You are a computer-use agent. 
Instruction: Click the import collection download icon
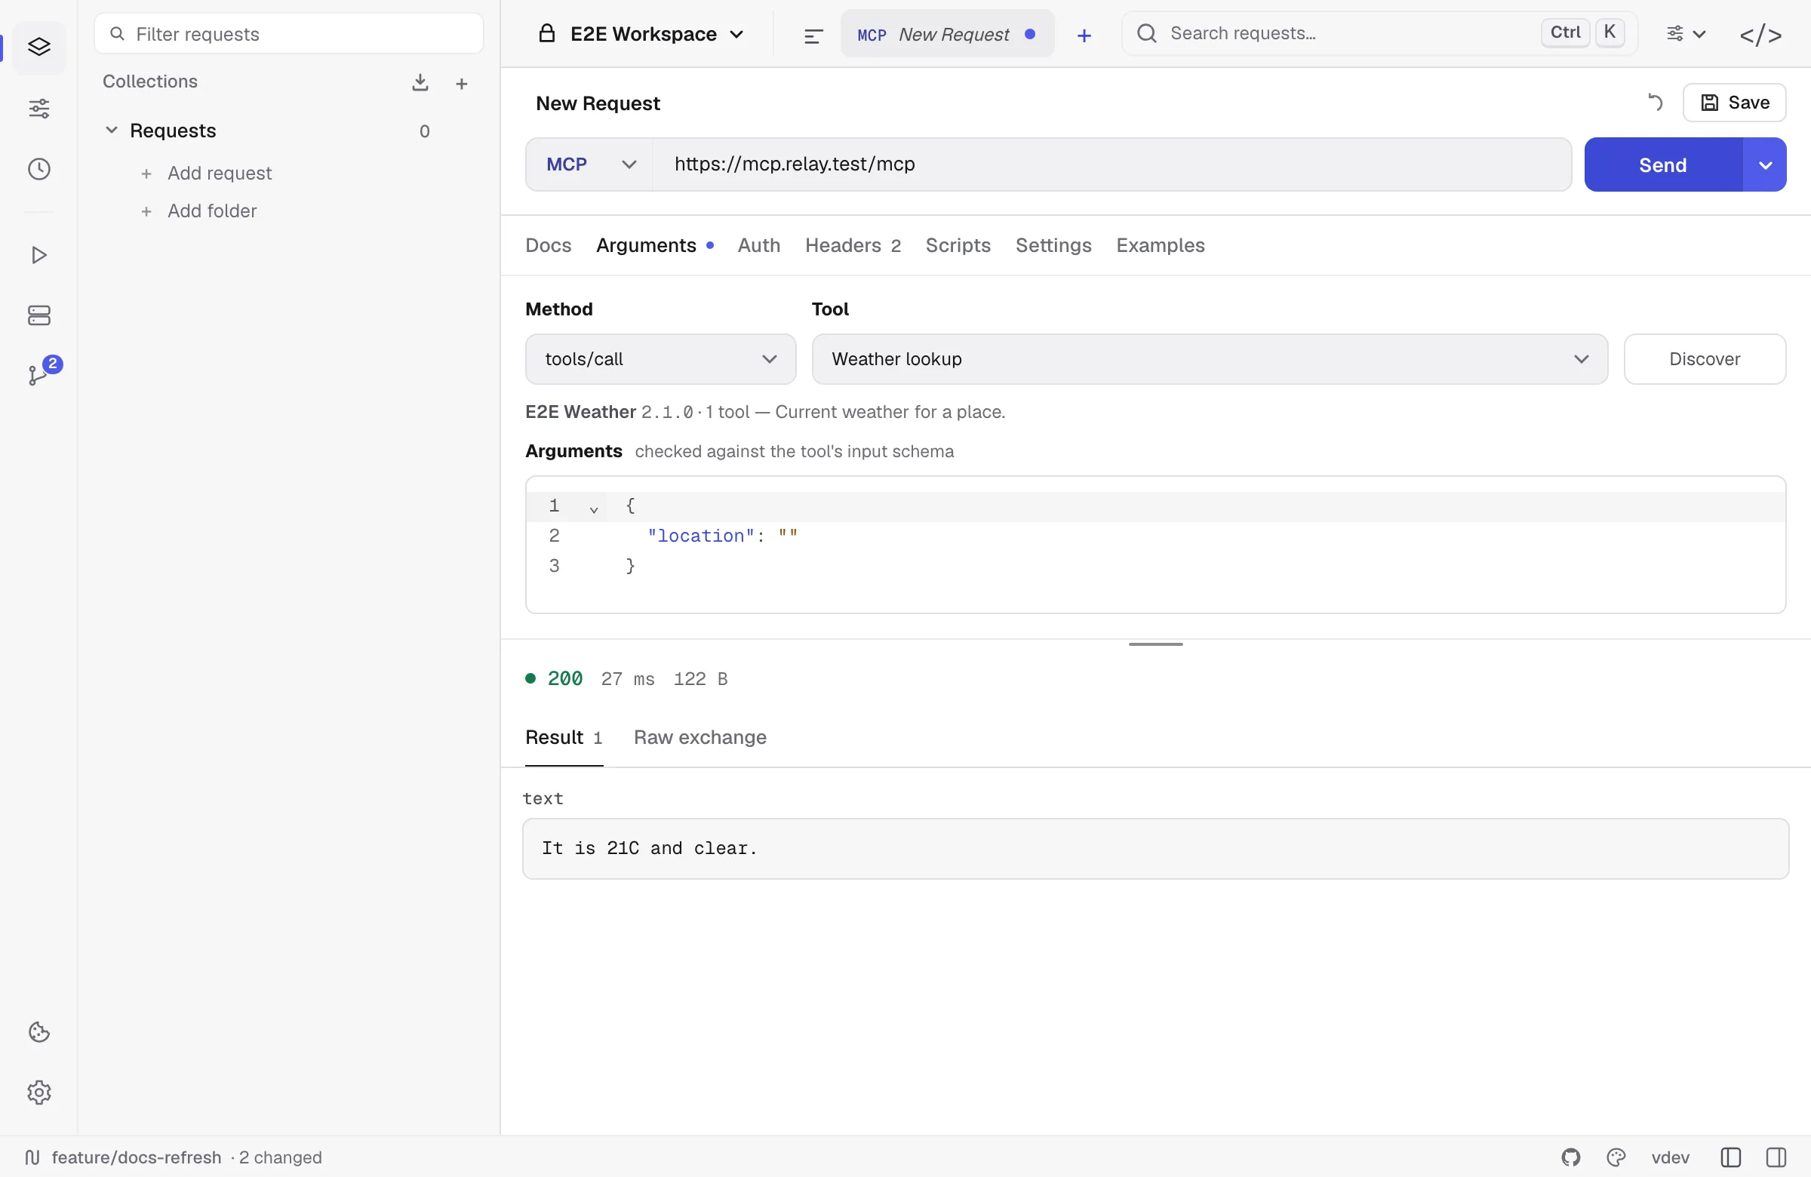[x=420, y=82]
